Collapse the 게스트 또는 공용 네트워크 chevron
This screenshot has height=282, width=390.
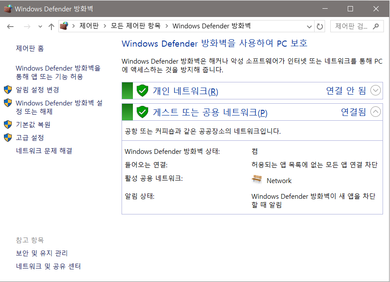(x=375, y=112)
